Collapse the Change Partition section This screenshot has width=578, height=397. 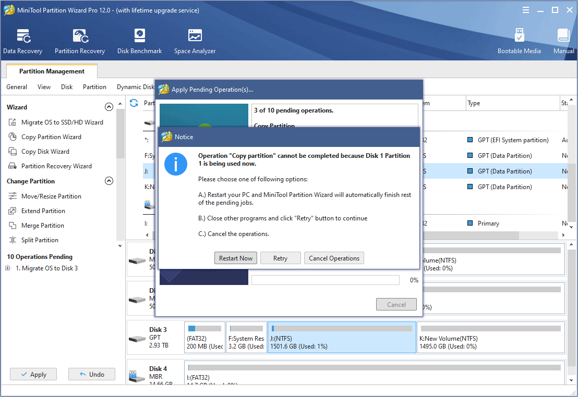point(109,181)
